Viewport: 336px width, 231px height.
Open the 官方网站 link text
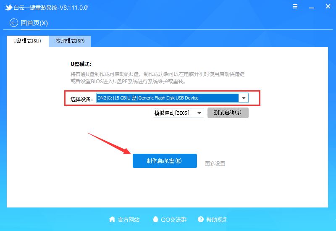129,220
